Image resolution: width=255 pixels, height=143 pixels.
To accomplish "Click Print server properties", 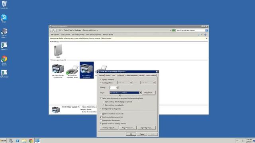I will pyautogui.click(x=94, y=35).
